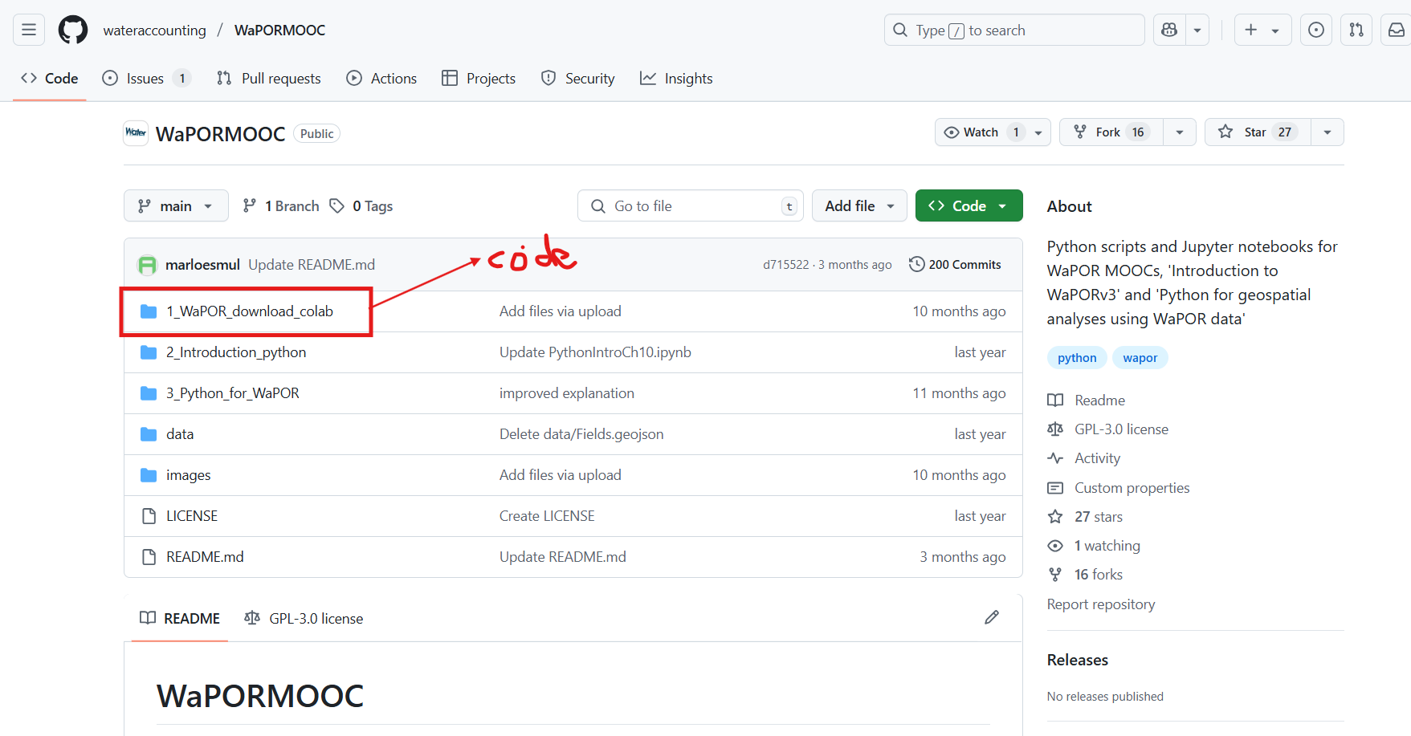This screenshot has width=1411, height=736.
Task: Switch to the Insights tab
Action: [676, 78]
